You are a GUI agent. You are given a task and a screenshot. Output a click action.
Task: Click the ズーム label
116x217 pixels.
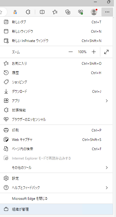tap(16, 52)
